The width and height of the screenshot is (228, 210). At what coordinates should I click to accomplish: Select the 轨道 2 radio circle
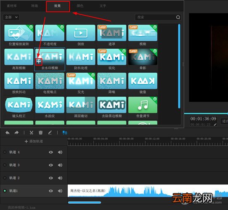[x=5, y=178]
